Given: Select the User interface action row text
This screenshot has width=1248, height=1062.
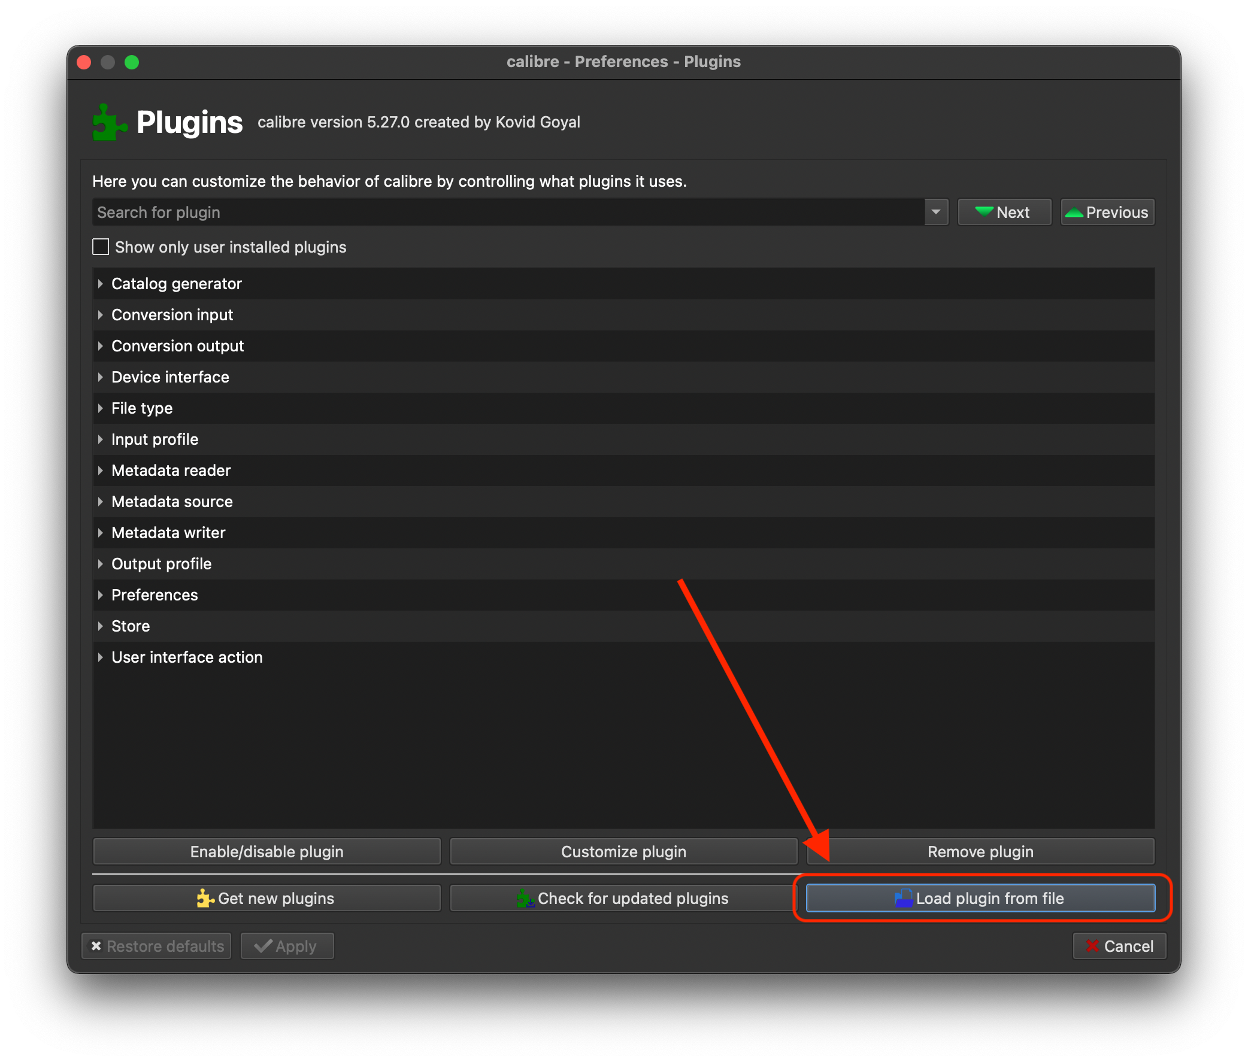Looking at the screenshot, I should click(187, 657).
